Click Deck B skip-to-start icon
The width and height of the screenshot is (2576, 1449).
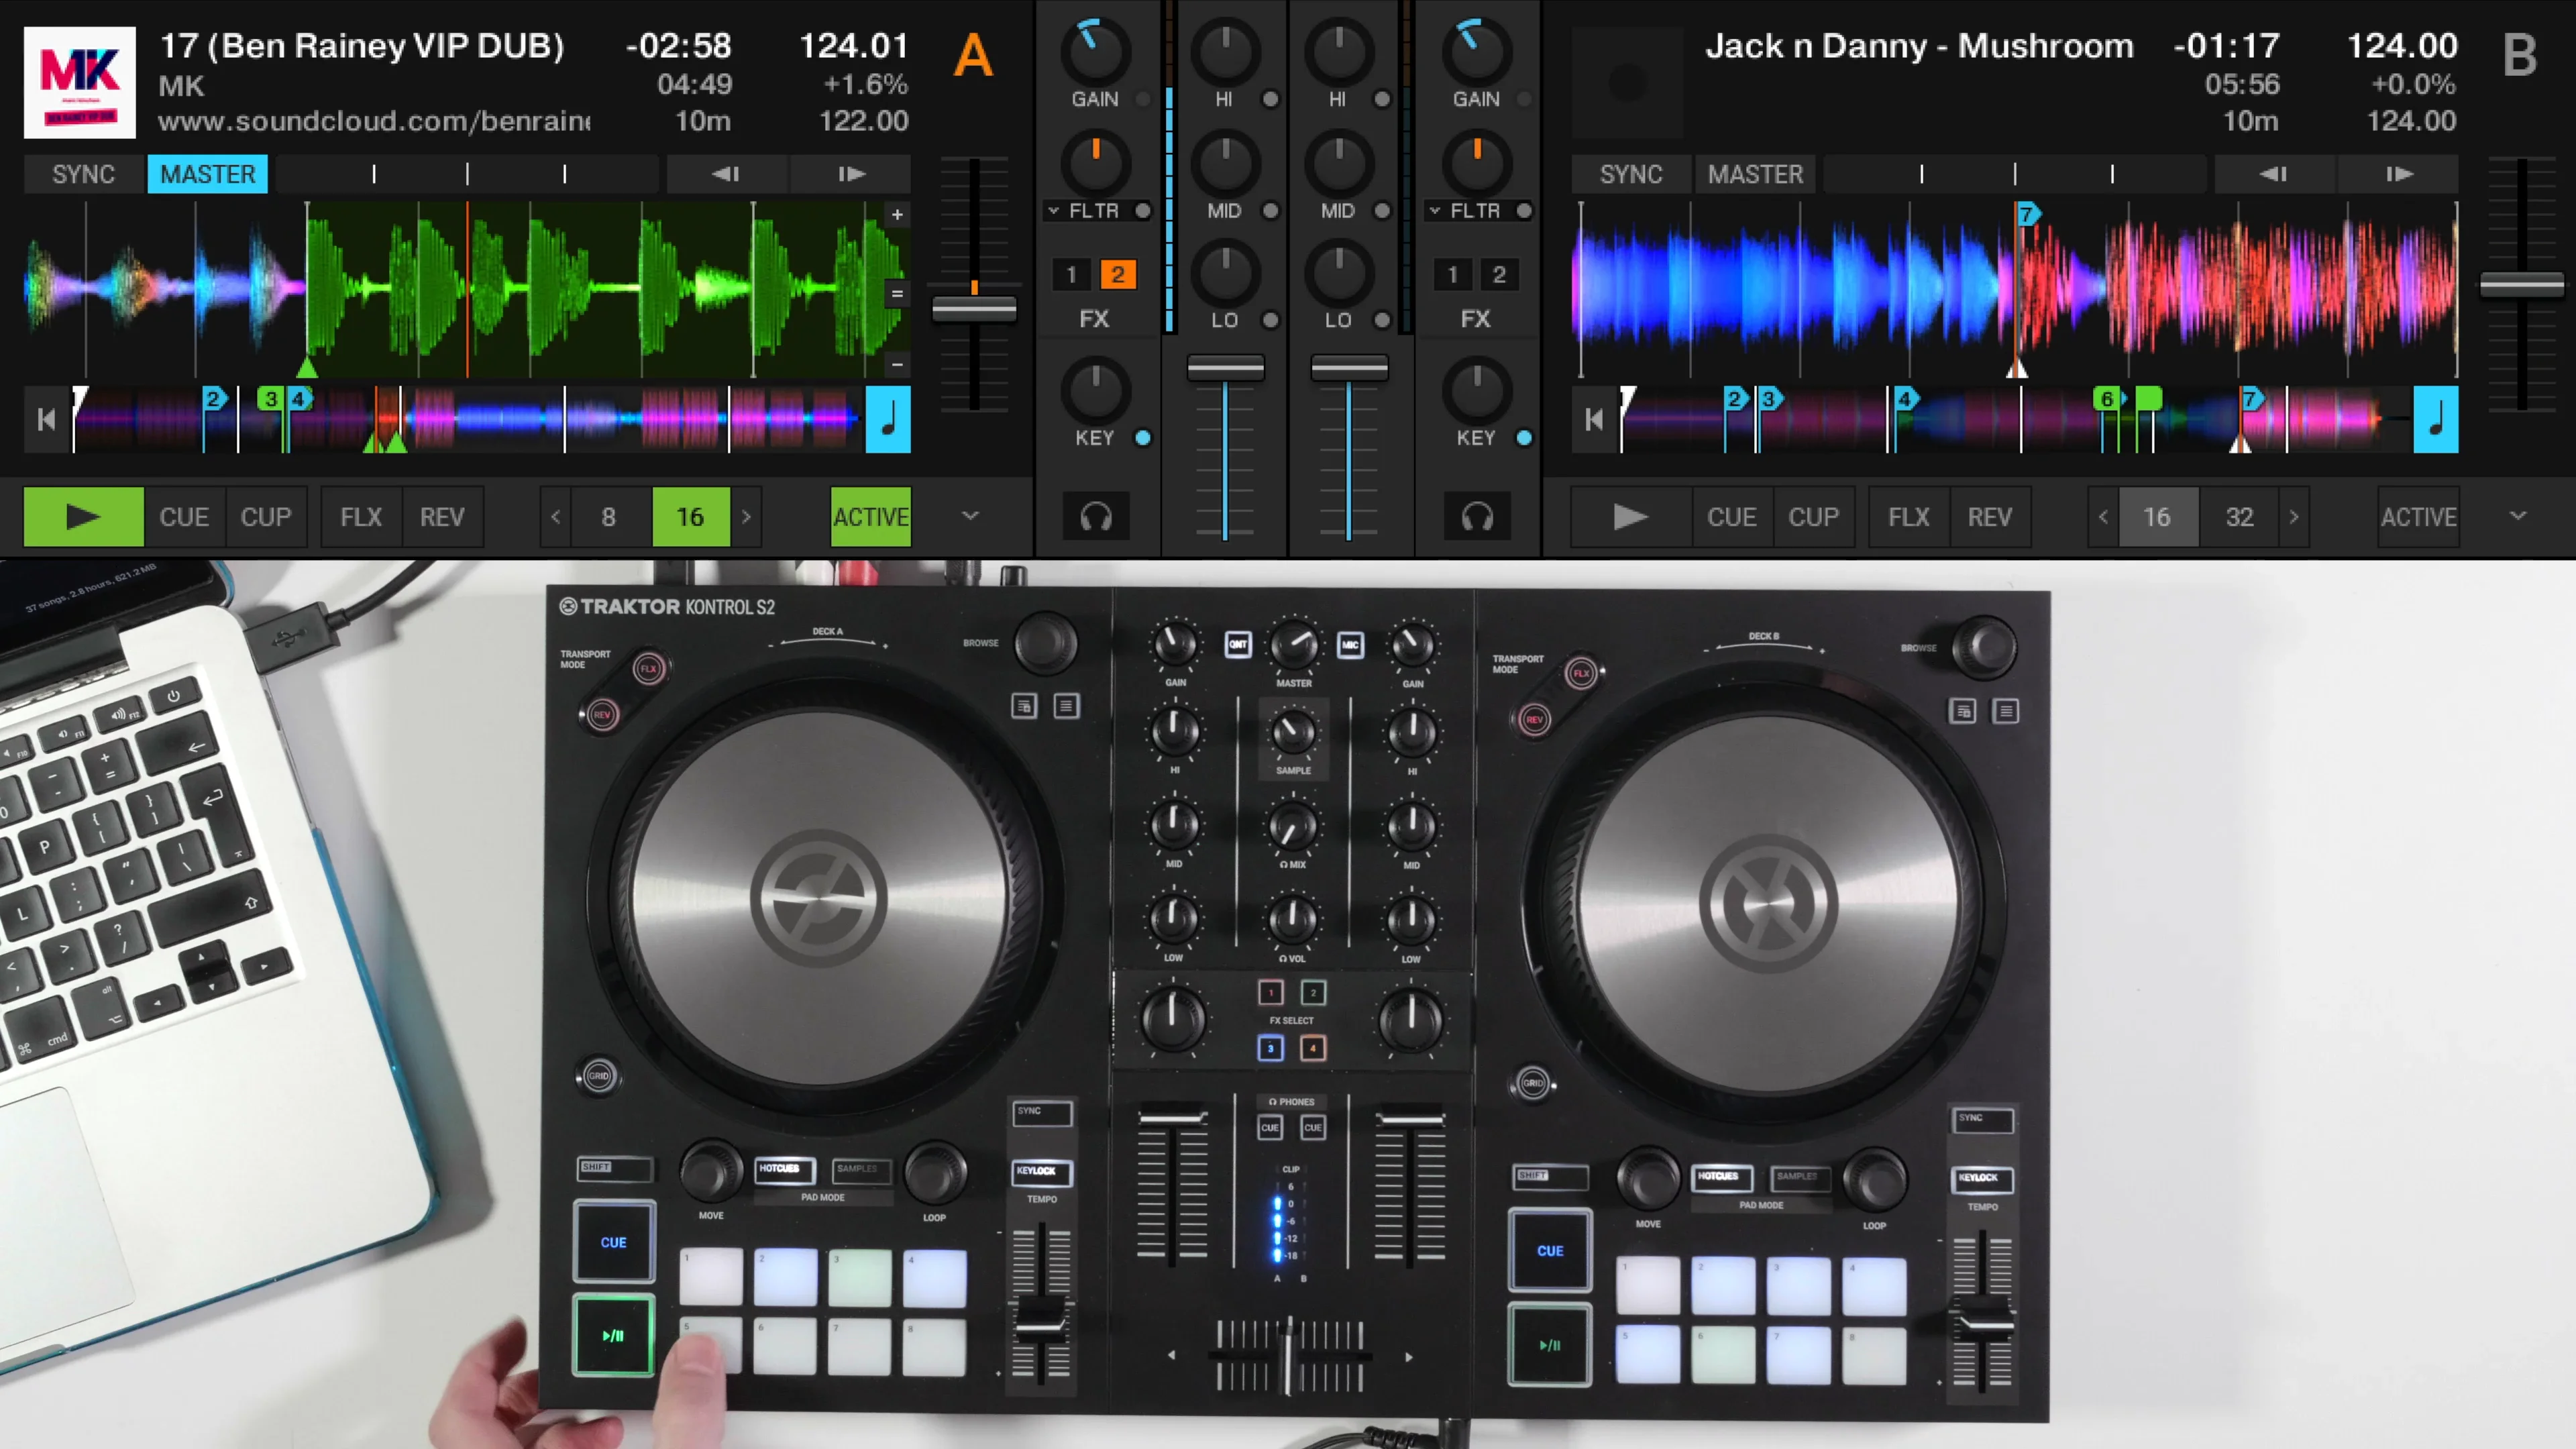pyautogui.click(x=1594, y=419)
